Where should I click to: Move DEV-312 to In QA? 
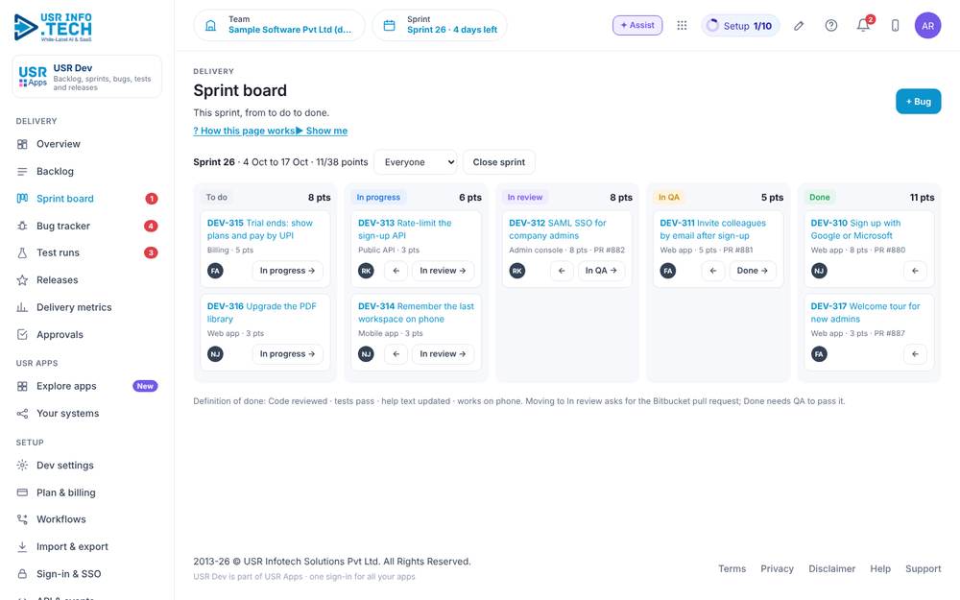(601, 271)
